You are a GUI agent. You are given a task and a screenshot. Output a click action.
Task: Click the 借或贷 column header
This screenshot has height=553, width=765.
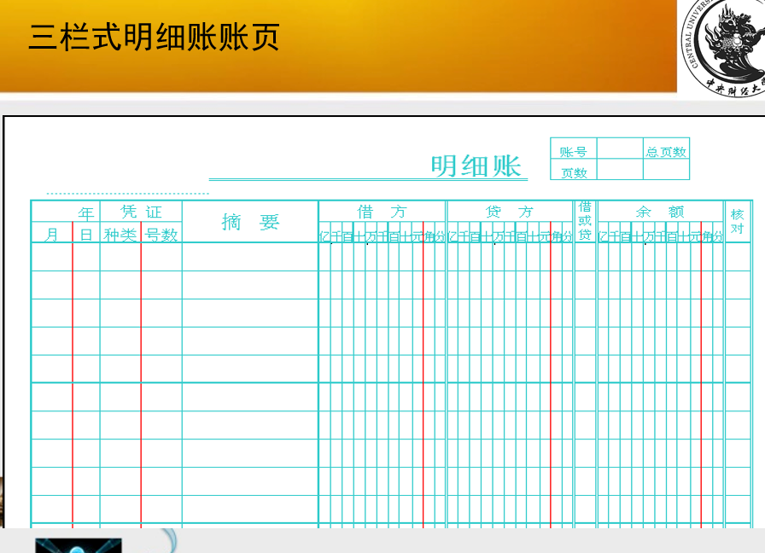tap(585, 221)
